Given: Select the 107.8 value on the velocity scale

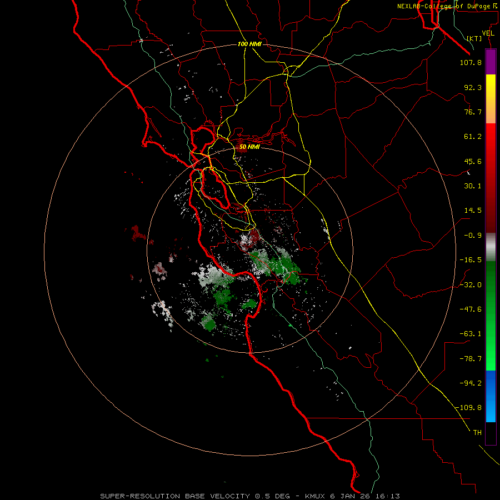Looking at the screenshot, I should pyautogui.click(x=471, y=62).
